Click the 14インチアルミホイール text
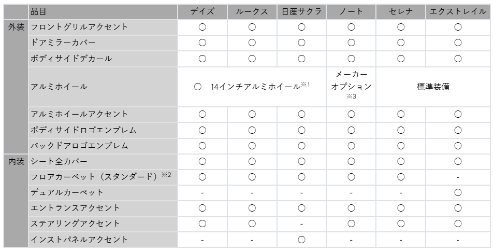This screenshot has width=494, height=251. [255, 87]
